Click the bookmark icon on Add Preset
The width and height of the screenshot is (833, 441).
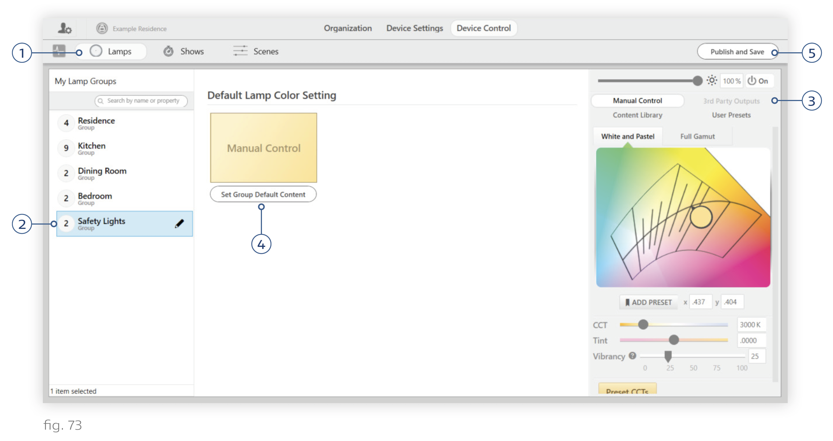tap(627, 302)
